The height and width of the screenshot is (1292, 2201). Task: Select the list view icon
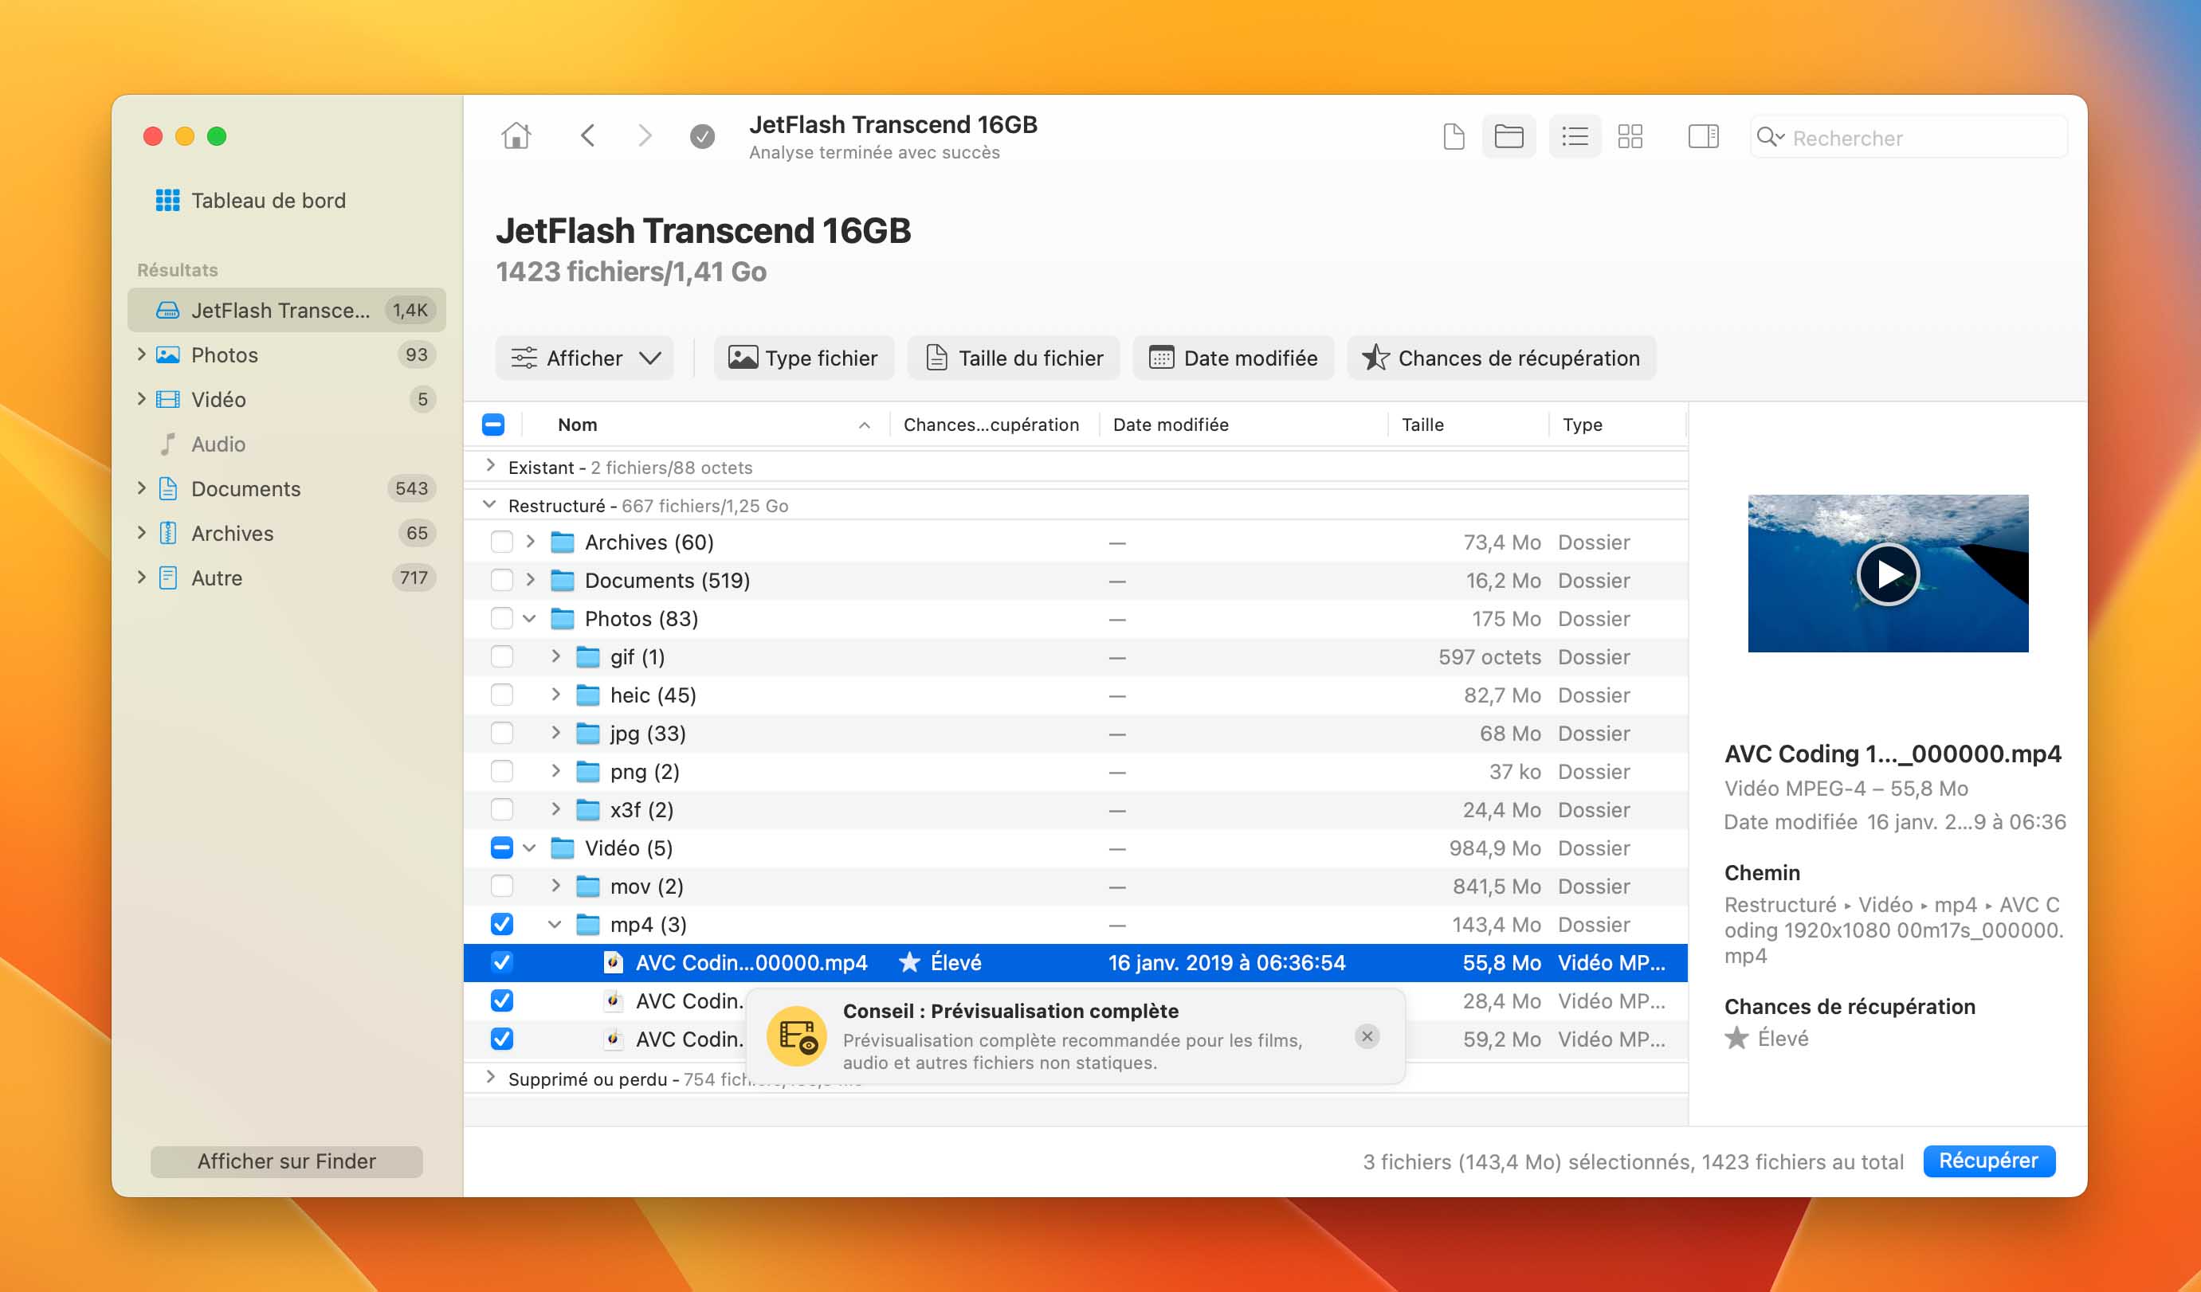coord(1574,136)
